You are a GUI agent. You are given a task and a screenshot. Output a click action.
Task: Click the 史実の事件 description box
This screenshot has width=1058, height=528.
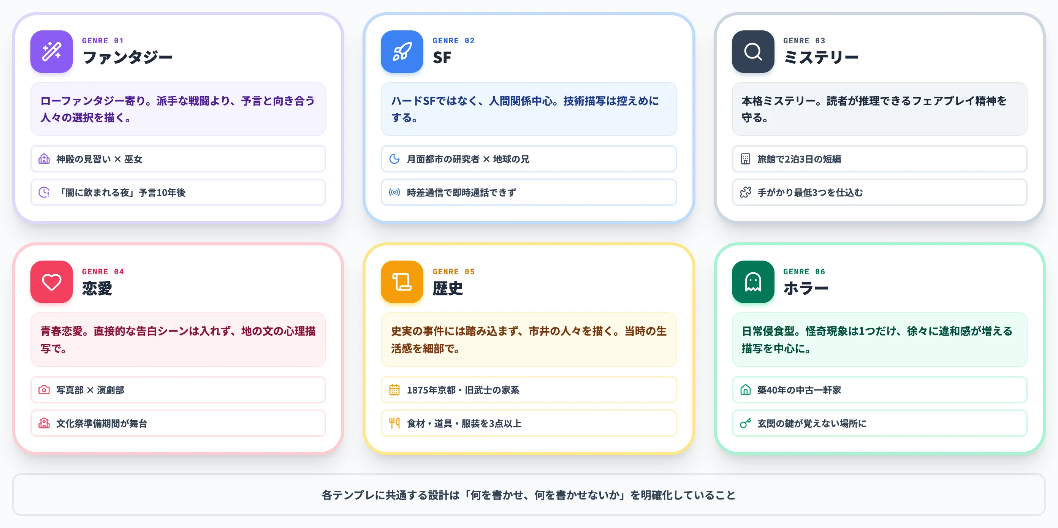click(x=529, y=340)
